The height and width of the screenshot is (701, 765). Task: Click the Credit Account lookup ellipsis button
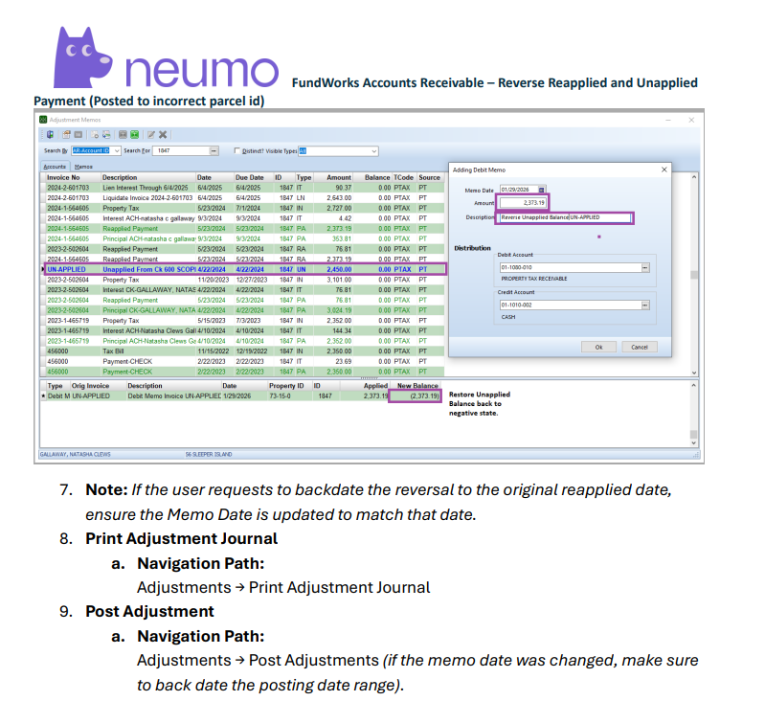click(644, 305)
